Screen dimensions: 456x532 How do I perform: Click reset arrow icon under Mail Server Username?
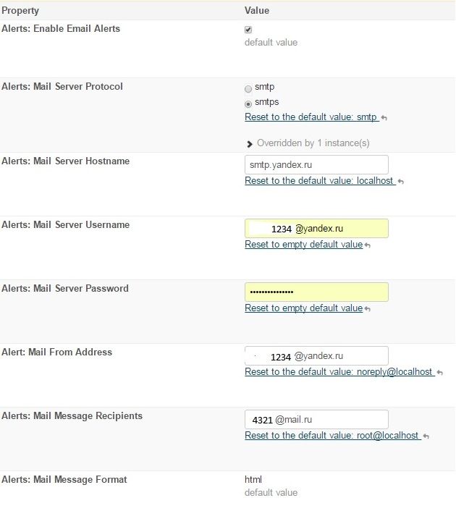tap(368, 245)
